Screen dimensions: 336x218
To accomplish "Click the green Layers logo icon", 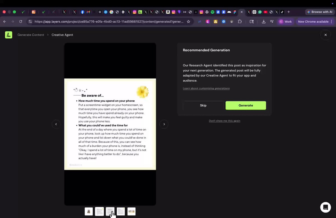I will 9,35.
